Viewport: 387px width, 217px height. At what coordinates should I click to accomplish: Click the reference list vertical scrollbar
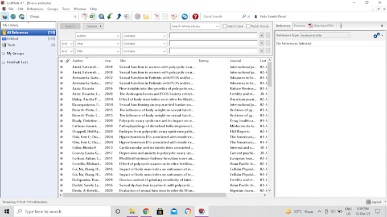(270, 74)
